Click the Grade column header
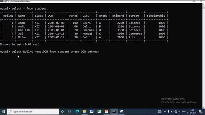 pos(103,16)
